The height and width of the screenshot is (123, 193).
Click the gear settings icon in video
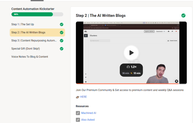pyautogui.click(x=86, y=82)
